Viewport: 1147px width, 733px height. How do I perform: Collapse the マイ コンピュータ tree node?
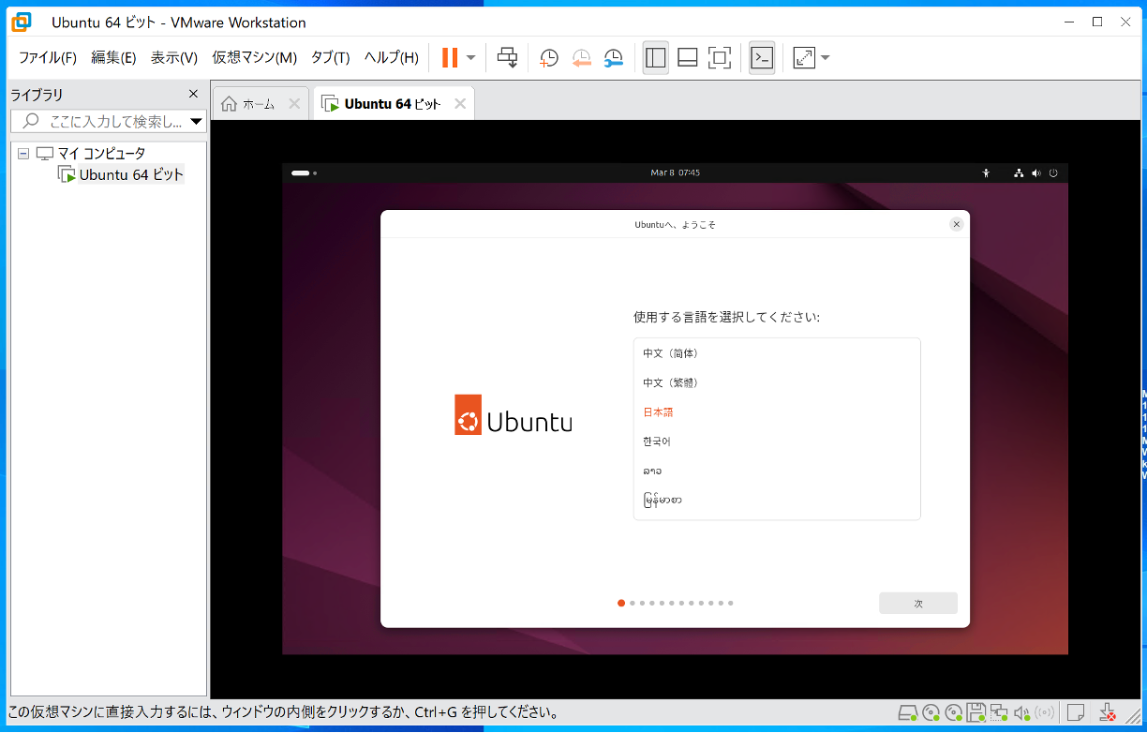click(23, 154)
